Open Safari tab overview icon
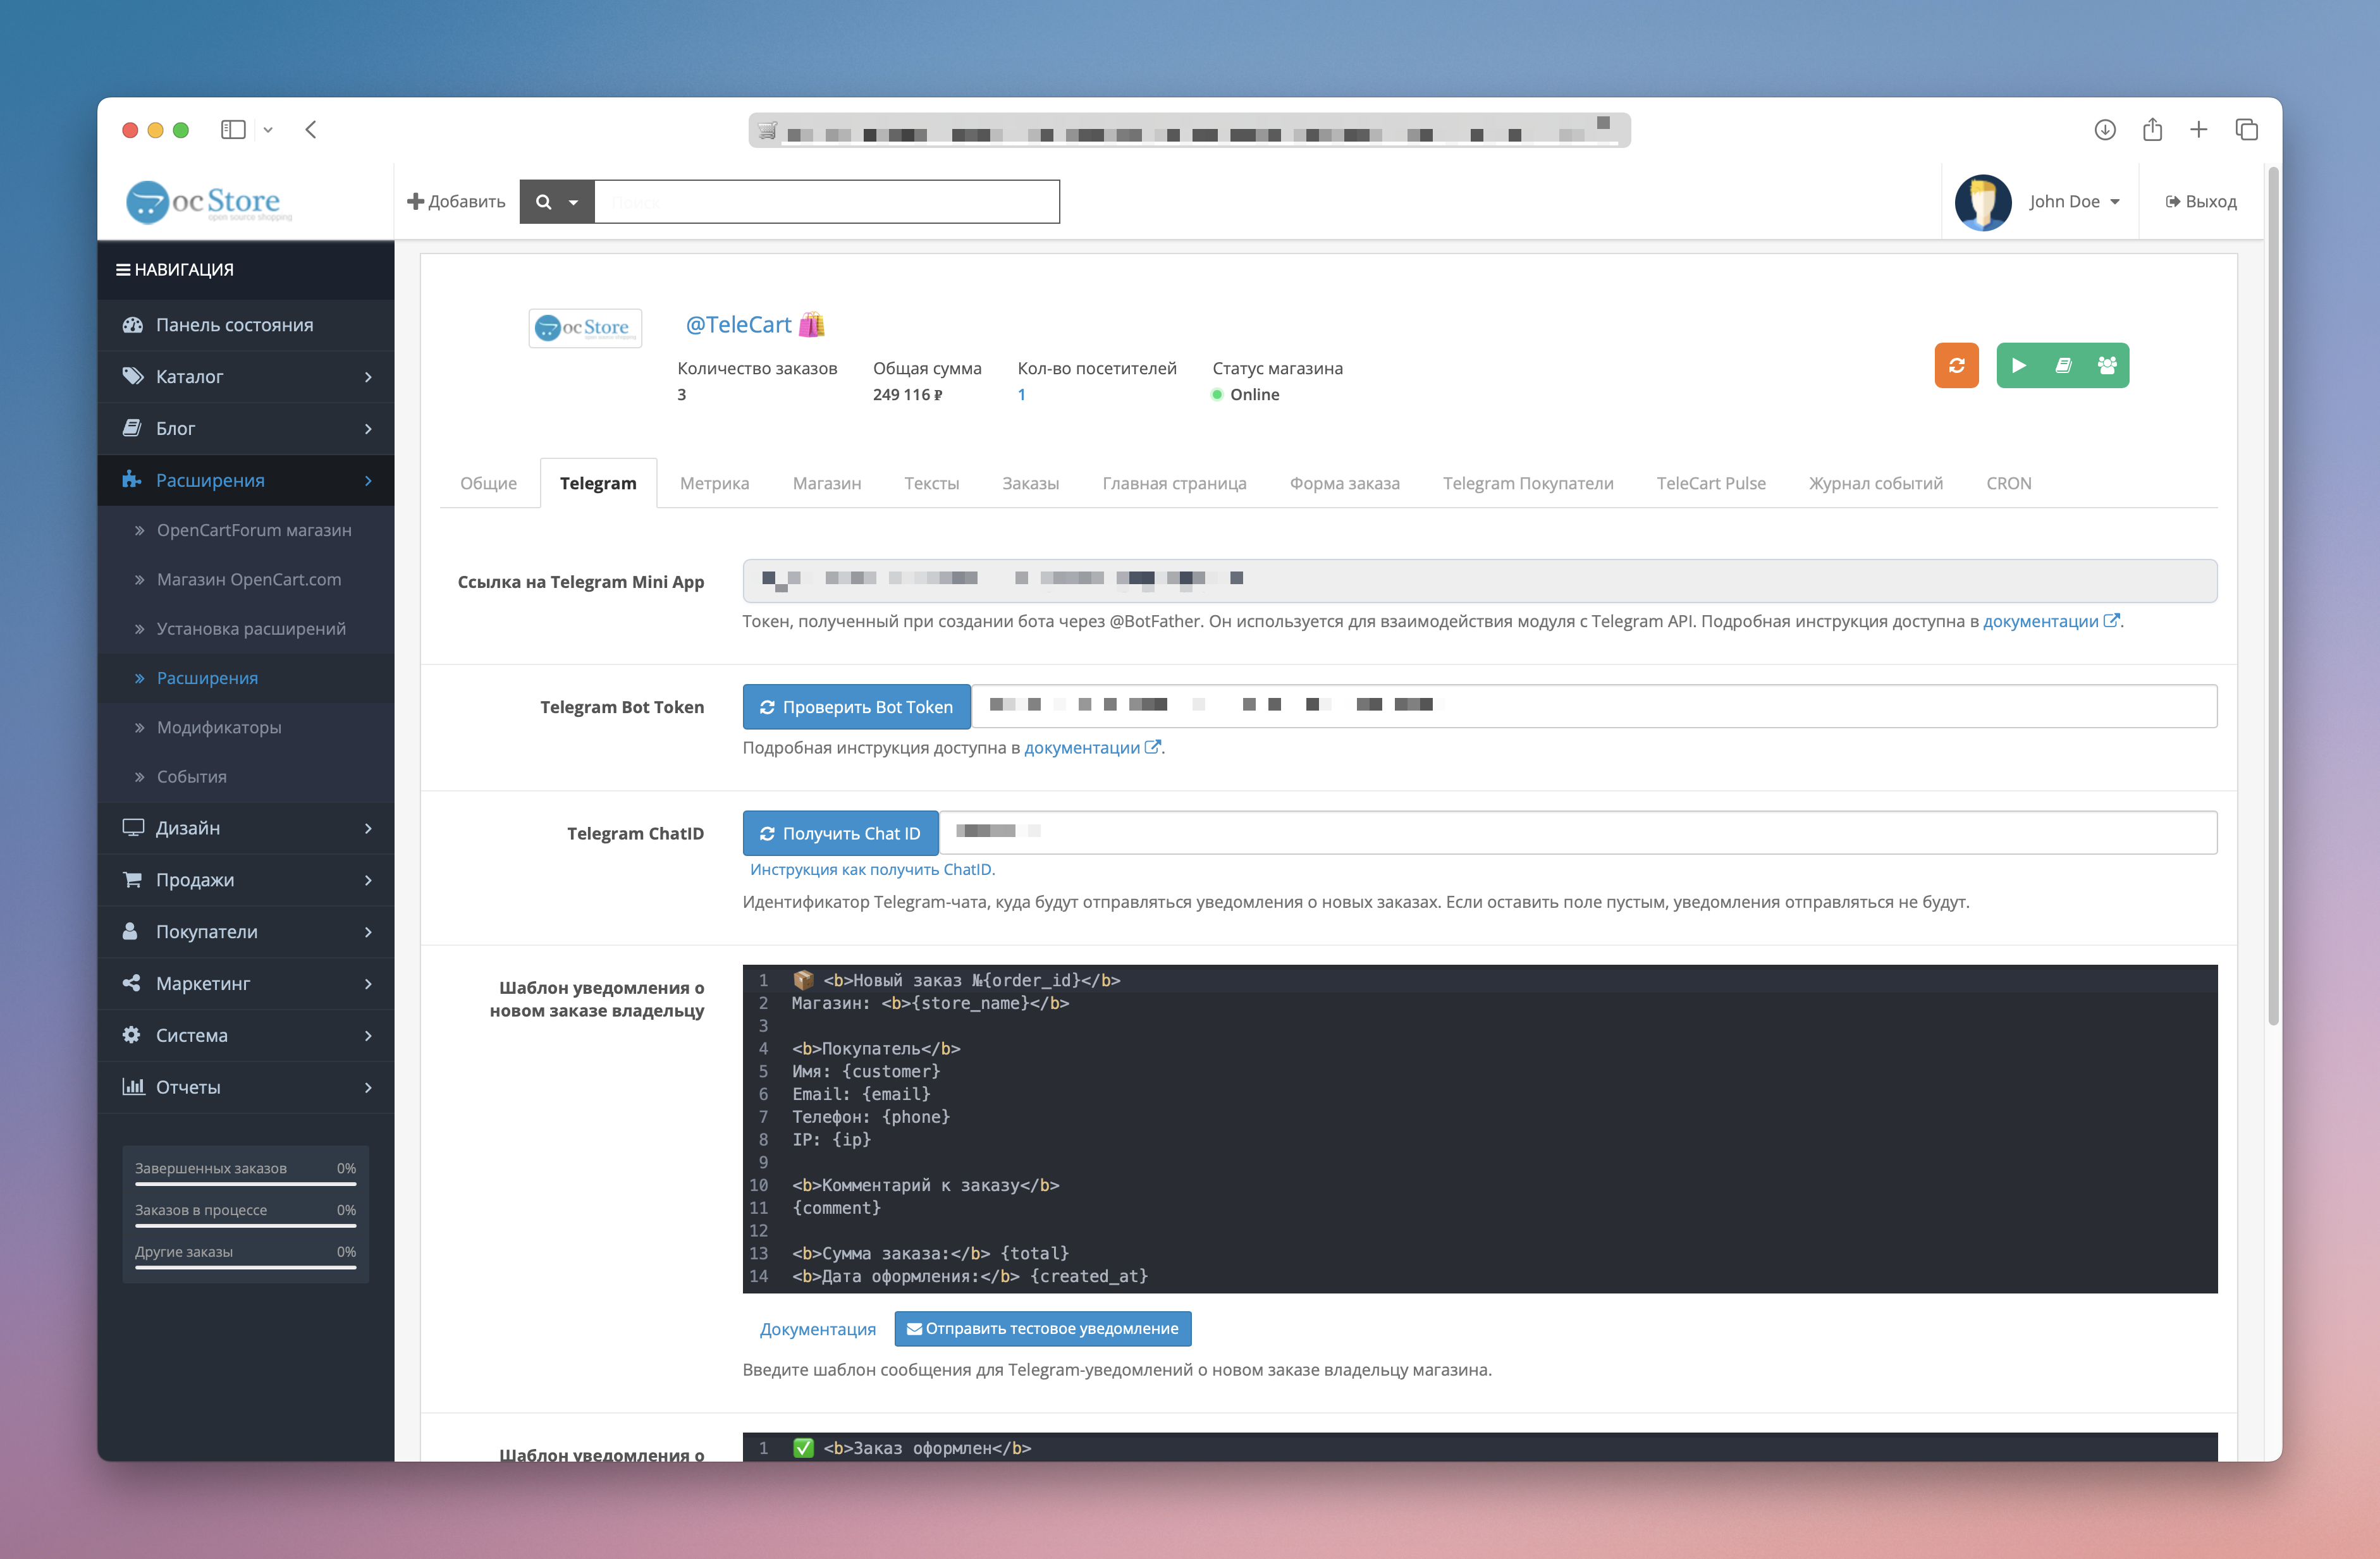Screen dimensions: 2380x1559 (x=2246, y=130)
